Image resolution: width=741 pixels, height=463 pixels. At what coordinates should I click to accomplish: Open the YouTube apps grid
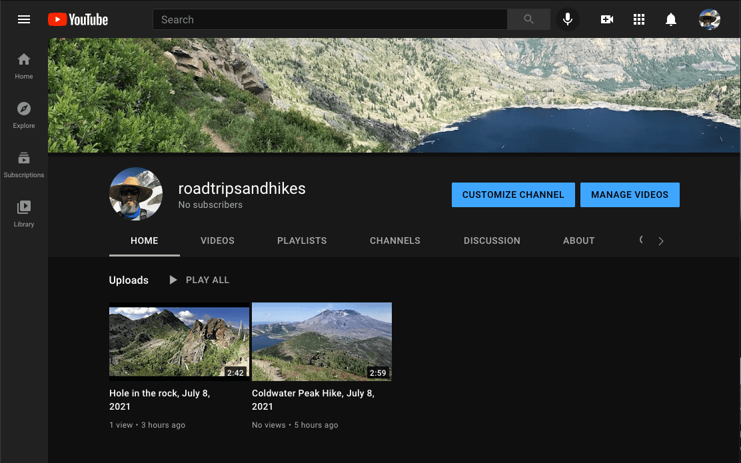(x=639, y=19)
